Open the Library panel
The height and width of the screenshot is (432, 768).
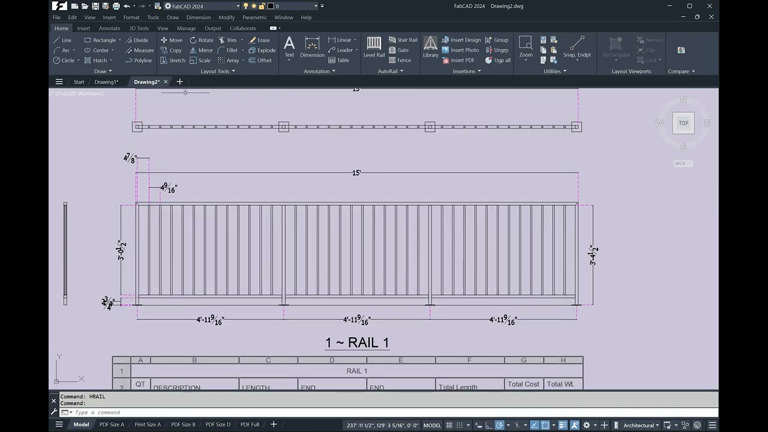[x=430, y=47]
